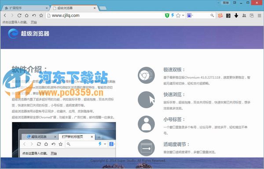The height and width of the screenshot is (169, 264).
Task: Click the slider circle icon for 透明度调节
Action: 147,148
